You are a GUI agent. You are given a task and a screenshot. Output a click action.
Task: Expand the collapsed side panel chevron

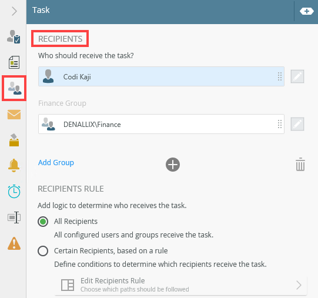[14, 11]
